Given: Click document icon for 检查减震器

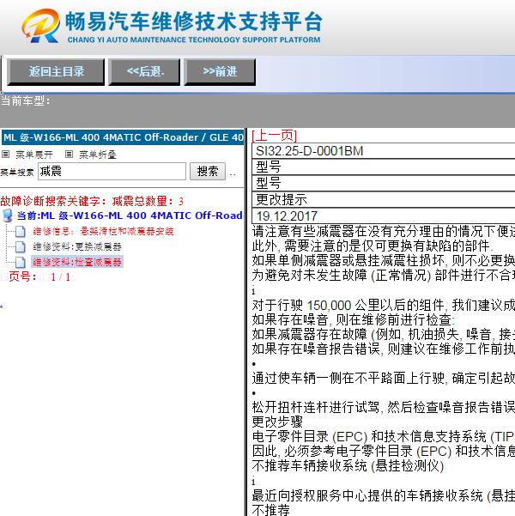Looking at the screenshot, I should (x=21, y=262).
